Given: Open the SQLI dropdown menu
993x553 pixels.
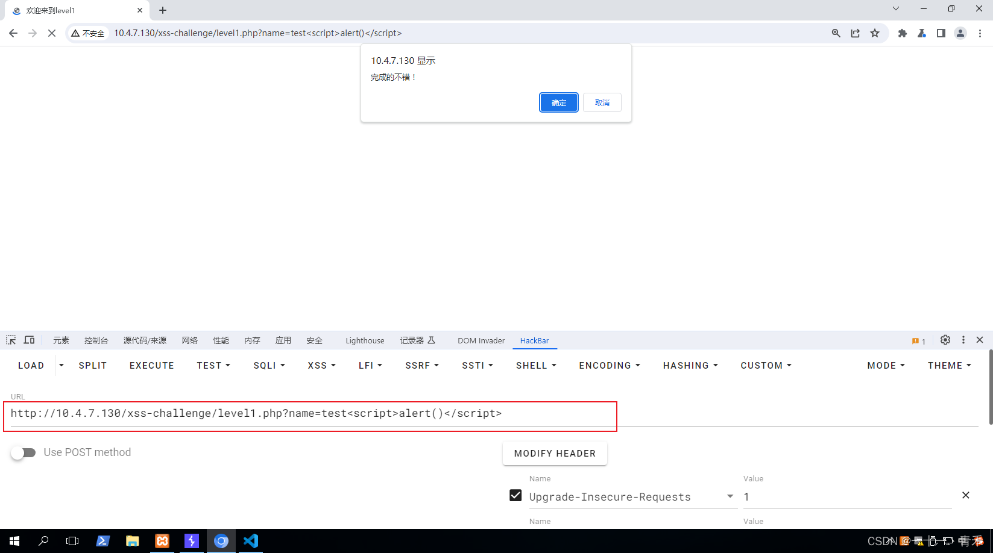Looking at the screenshot, I should click(x=269, y=366).
